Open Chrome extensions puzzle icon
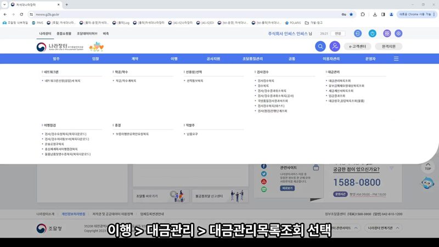The height and width of the screenshot is (247, 439). 363,14
